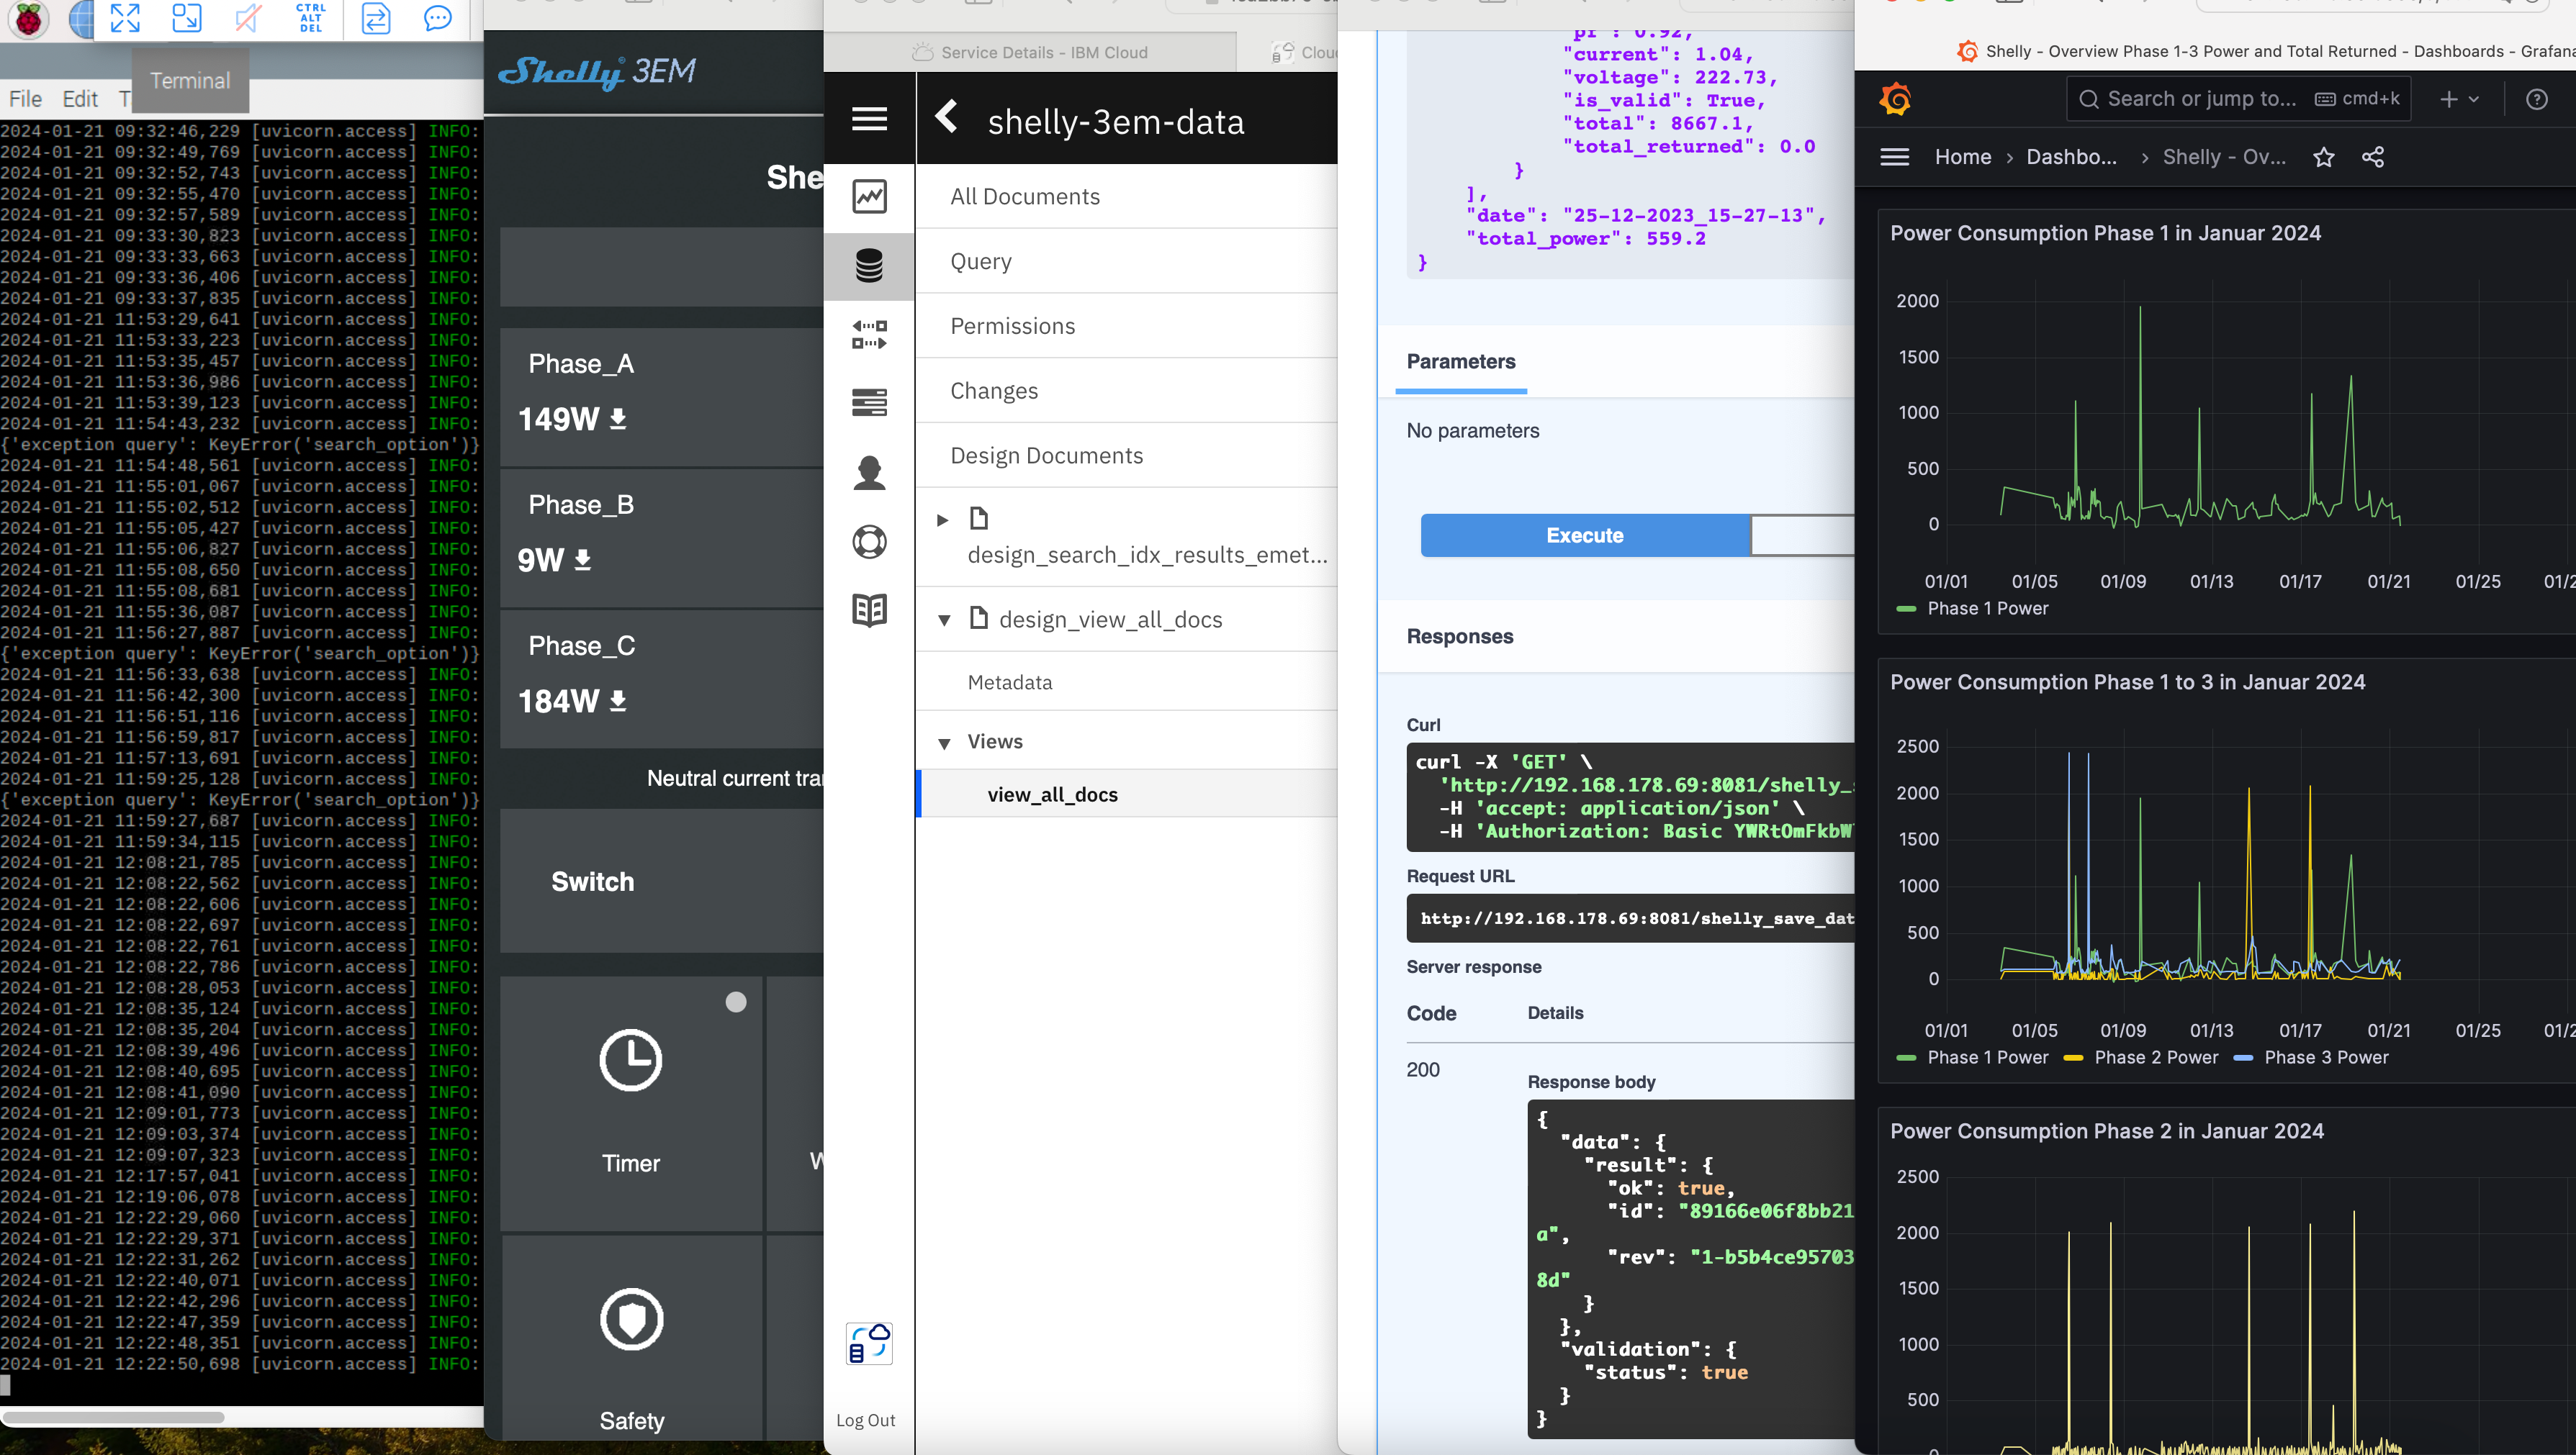2576x1455 pixels.
Task: Open All Documents link
Action: (1024, 197)
